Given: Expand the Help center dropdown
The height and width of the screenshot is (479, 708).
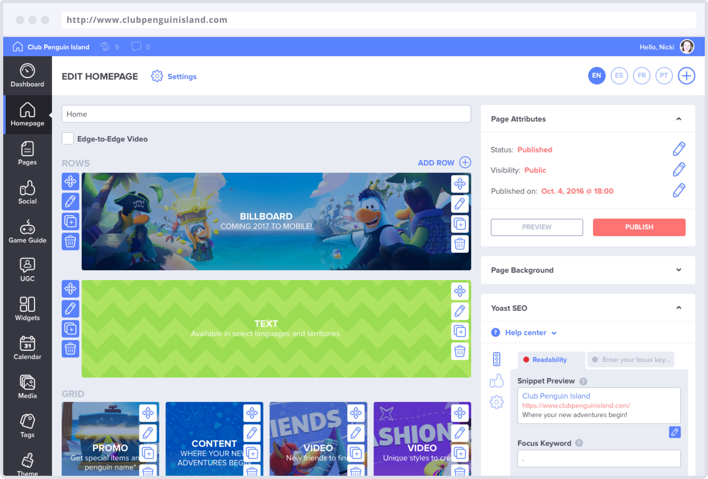Looking at the screenshot, I should tap(525, 333).
